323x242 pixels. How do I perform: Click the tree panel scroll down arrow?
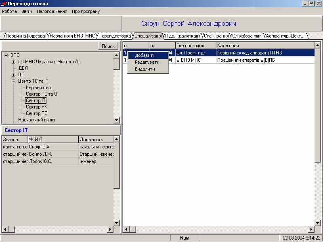[x=117, y=120]
